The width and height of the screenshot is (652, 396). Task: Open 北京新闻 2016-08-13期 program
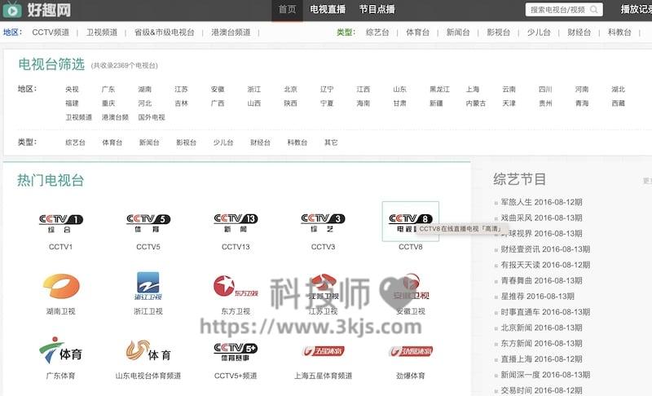tap(541, 328)
